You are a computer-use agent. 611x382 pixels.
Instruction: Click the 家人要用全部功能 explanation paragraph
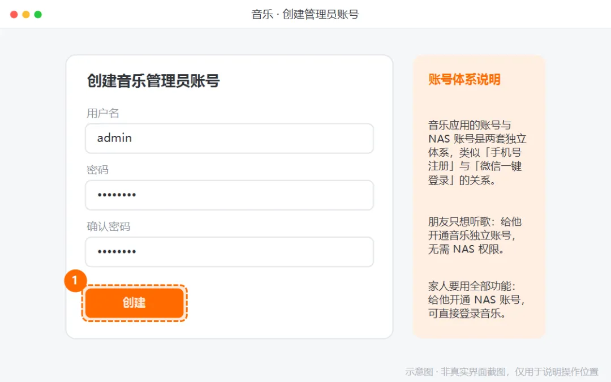click(476, 299)
